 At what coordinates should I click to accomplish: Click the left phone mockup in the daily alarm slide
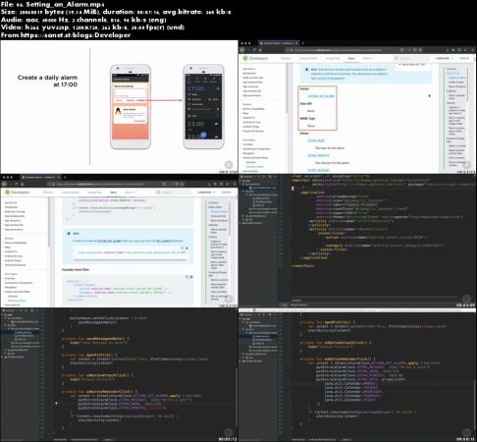point(131,107)
